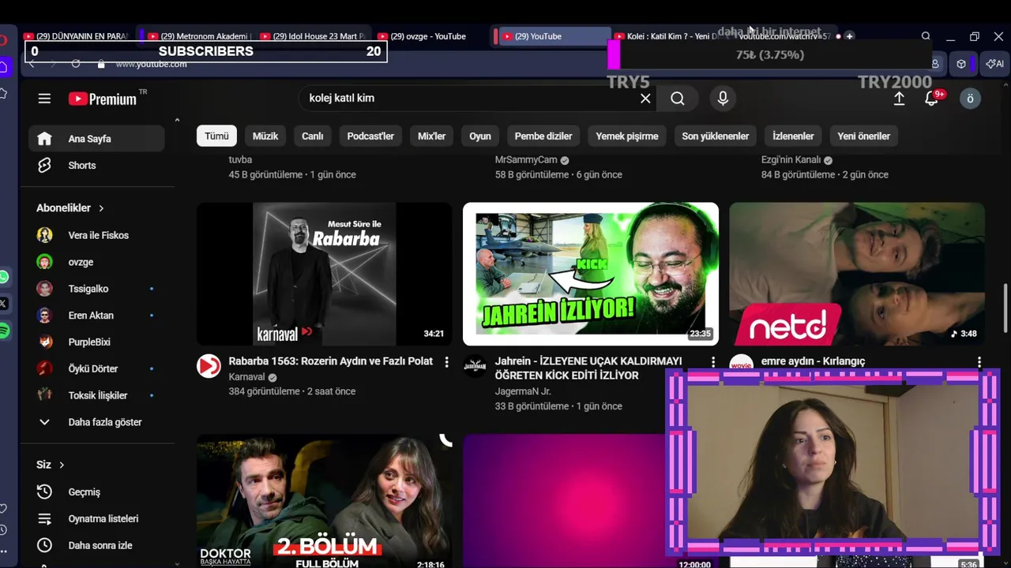Expand Daha fazla göster subscriptions
Image resolution: width=1011 pixels, height=568 pixels.
point(96,422)
